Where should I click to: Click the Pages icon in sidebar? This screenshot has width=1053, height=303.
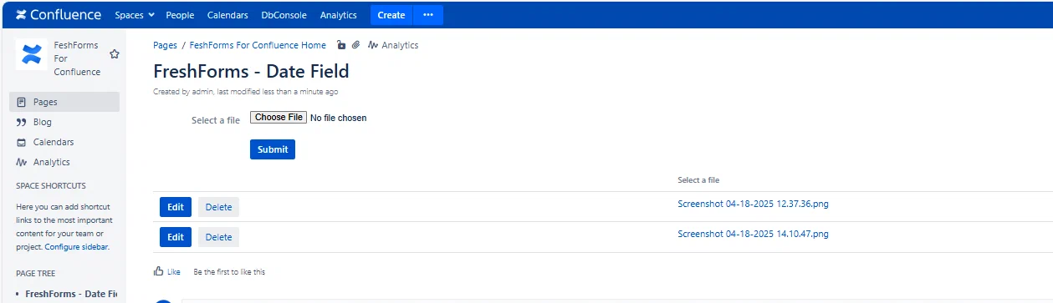point(22,102)
